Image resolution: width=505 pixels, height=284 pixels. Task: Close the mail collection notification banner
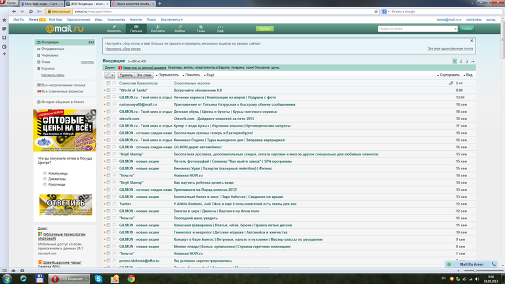(472, 41)
